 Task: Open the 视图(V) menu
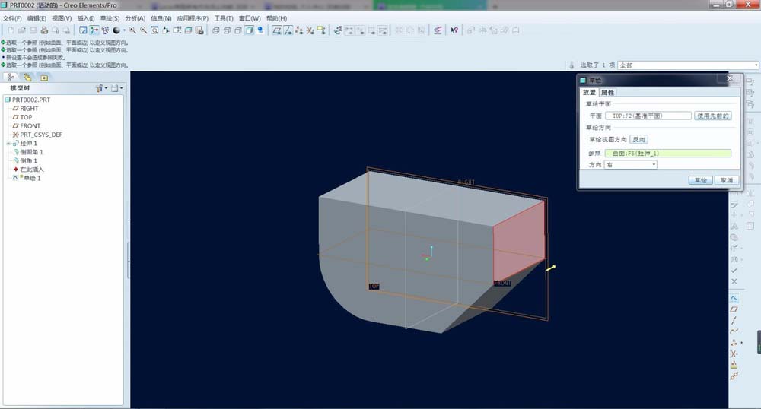coord(62,18)
